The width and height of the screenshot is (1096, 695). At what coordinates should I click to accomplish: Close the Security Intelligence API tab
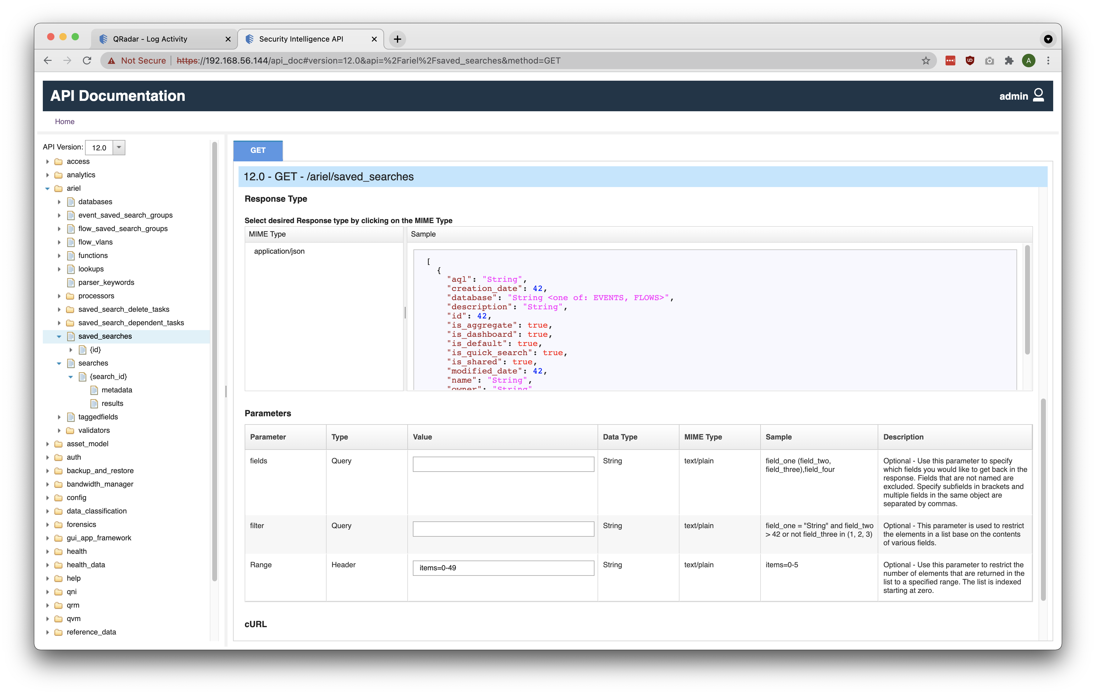point(374,39)
